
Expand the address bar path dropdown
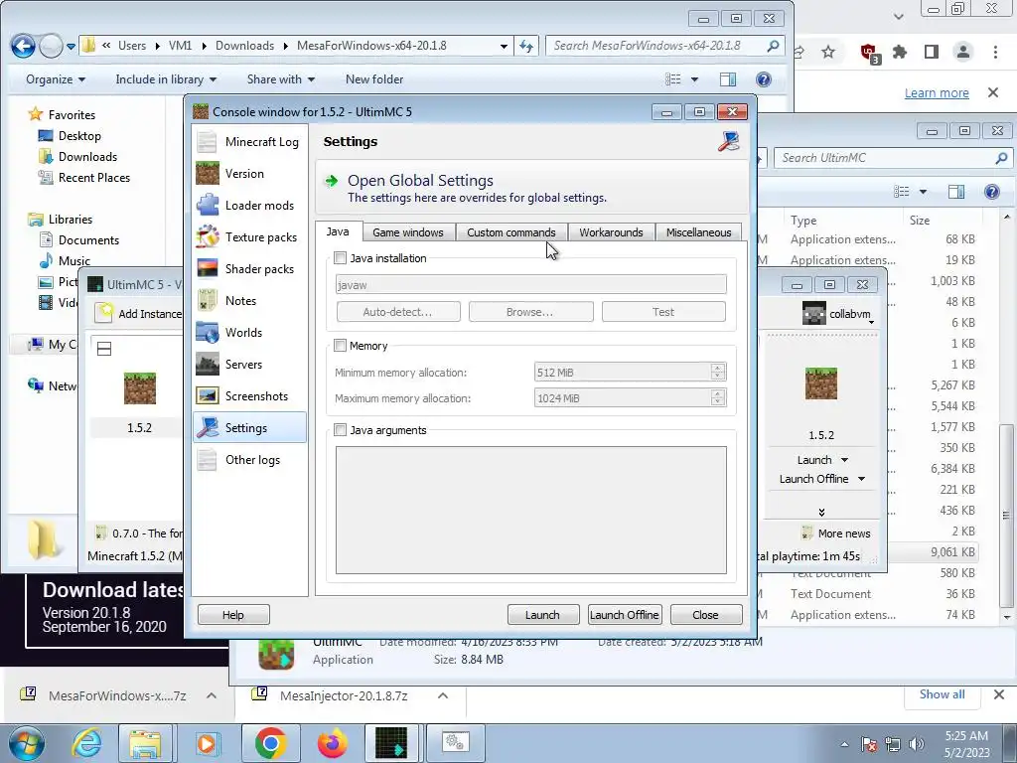point(504,46)
